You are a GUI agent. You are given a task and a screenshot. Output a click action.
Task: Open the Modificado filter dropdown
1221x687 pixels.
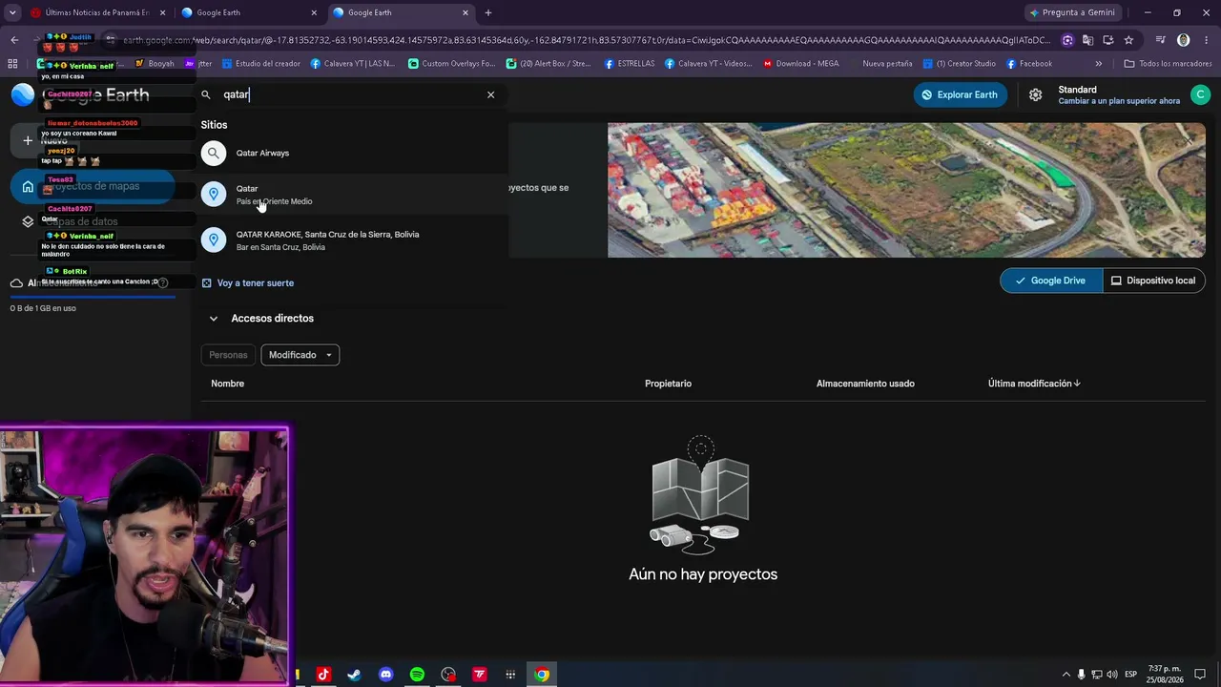(300, 355)
